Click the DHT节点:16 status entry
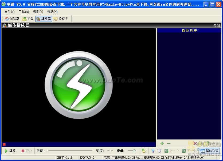223x161 pixels. 64,158
